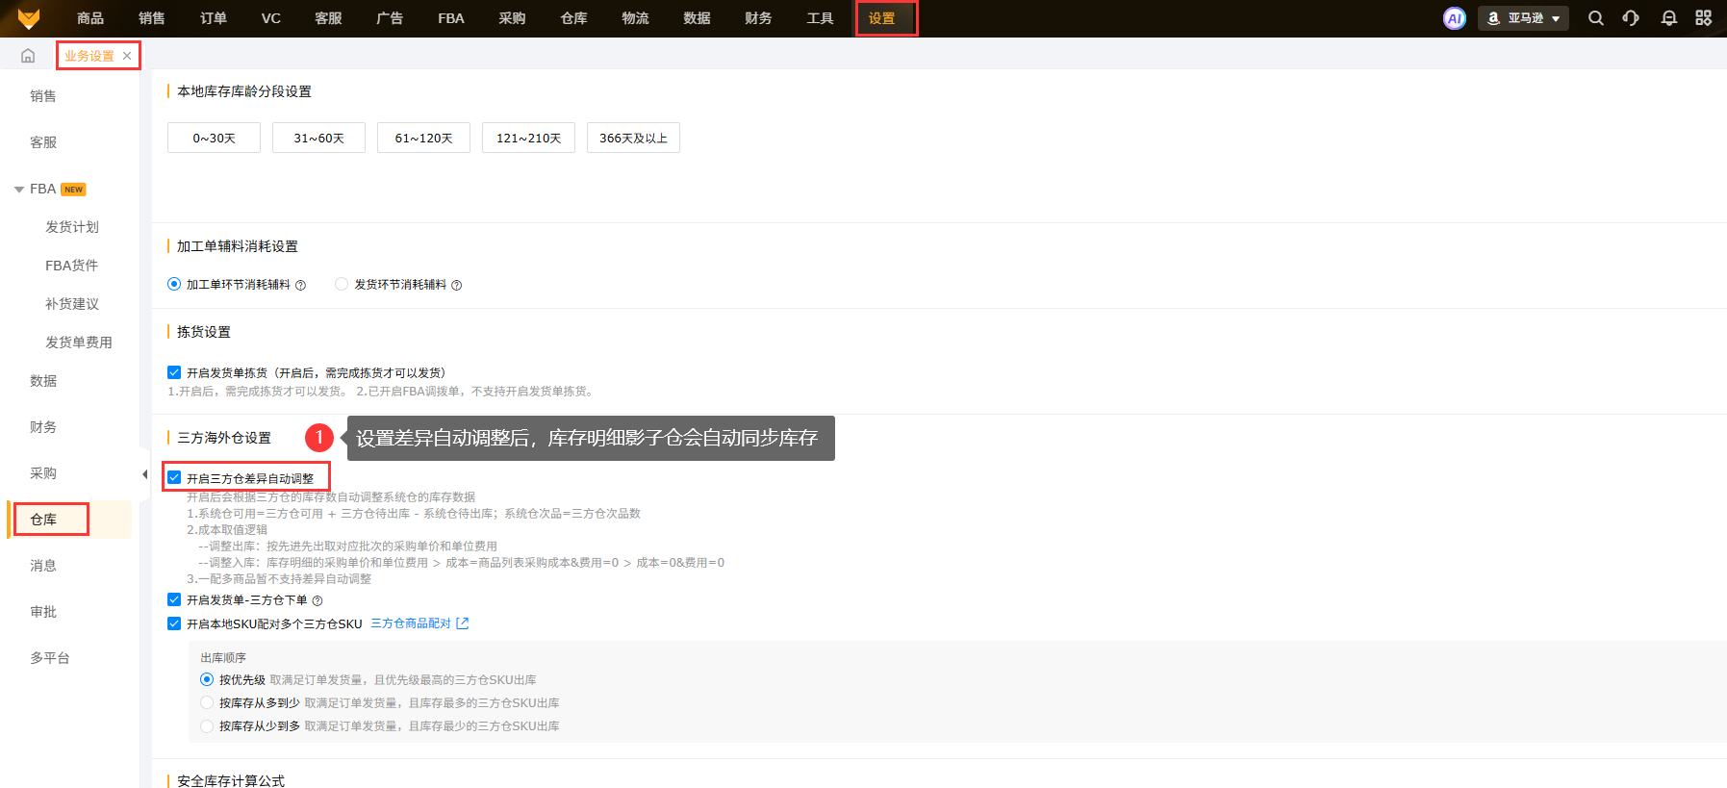
Task: Toggle 开启发货单拣货 checkbox
Action: pyautogui.click(x=174, y=372)
